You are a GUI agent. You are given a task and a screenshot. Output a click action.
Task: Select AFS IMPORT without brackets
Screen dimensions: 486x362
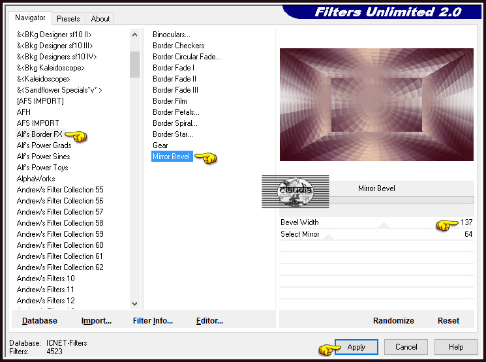pos(38,123)
